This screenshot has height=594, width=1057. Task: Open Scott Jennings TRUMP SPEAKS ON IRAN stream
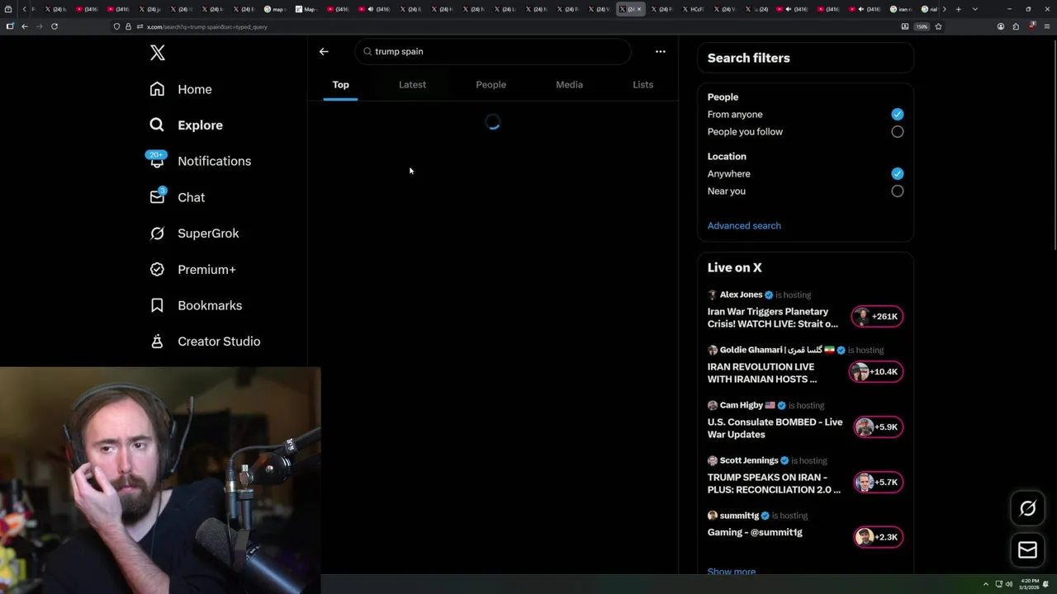(x=774, y=483)
